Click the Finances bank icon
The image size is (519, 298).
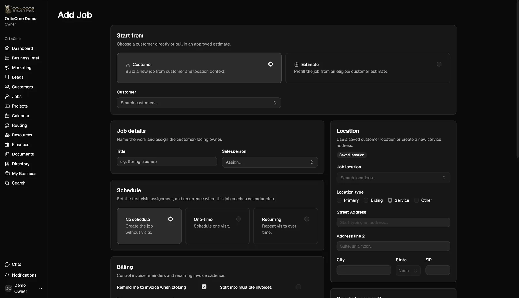coord(7,145)
